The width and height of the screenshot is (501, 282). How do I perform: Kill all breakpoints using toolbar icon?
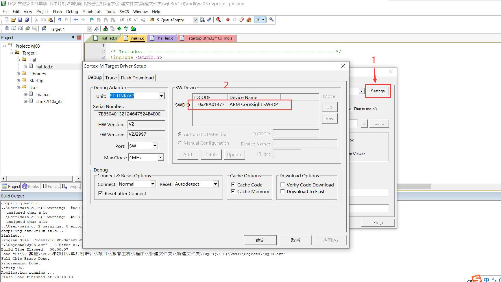coord(249,20)
